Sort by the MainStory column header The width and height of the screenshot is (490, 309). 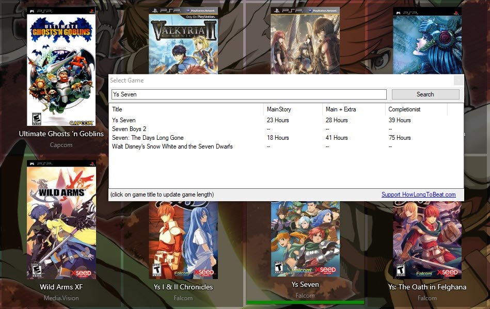292,109
